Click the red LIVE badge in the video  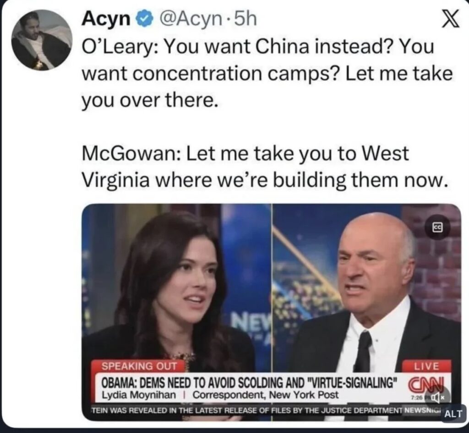[x=426, y=366]
